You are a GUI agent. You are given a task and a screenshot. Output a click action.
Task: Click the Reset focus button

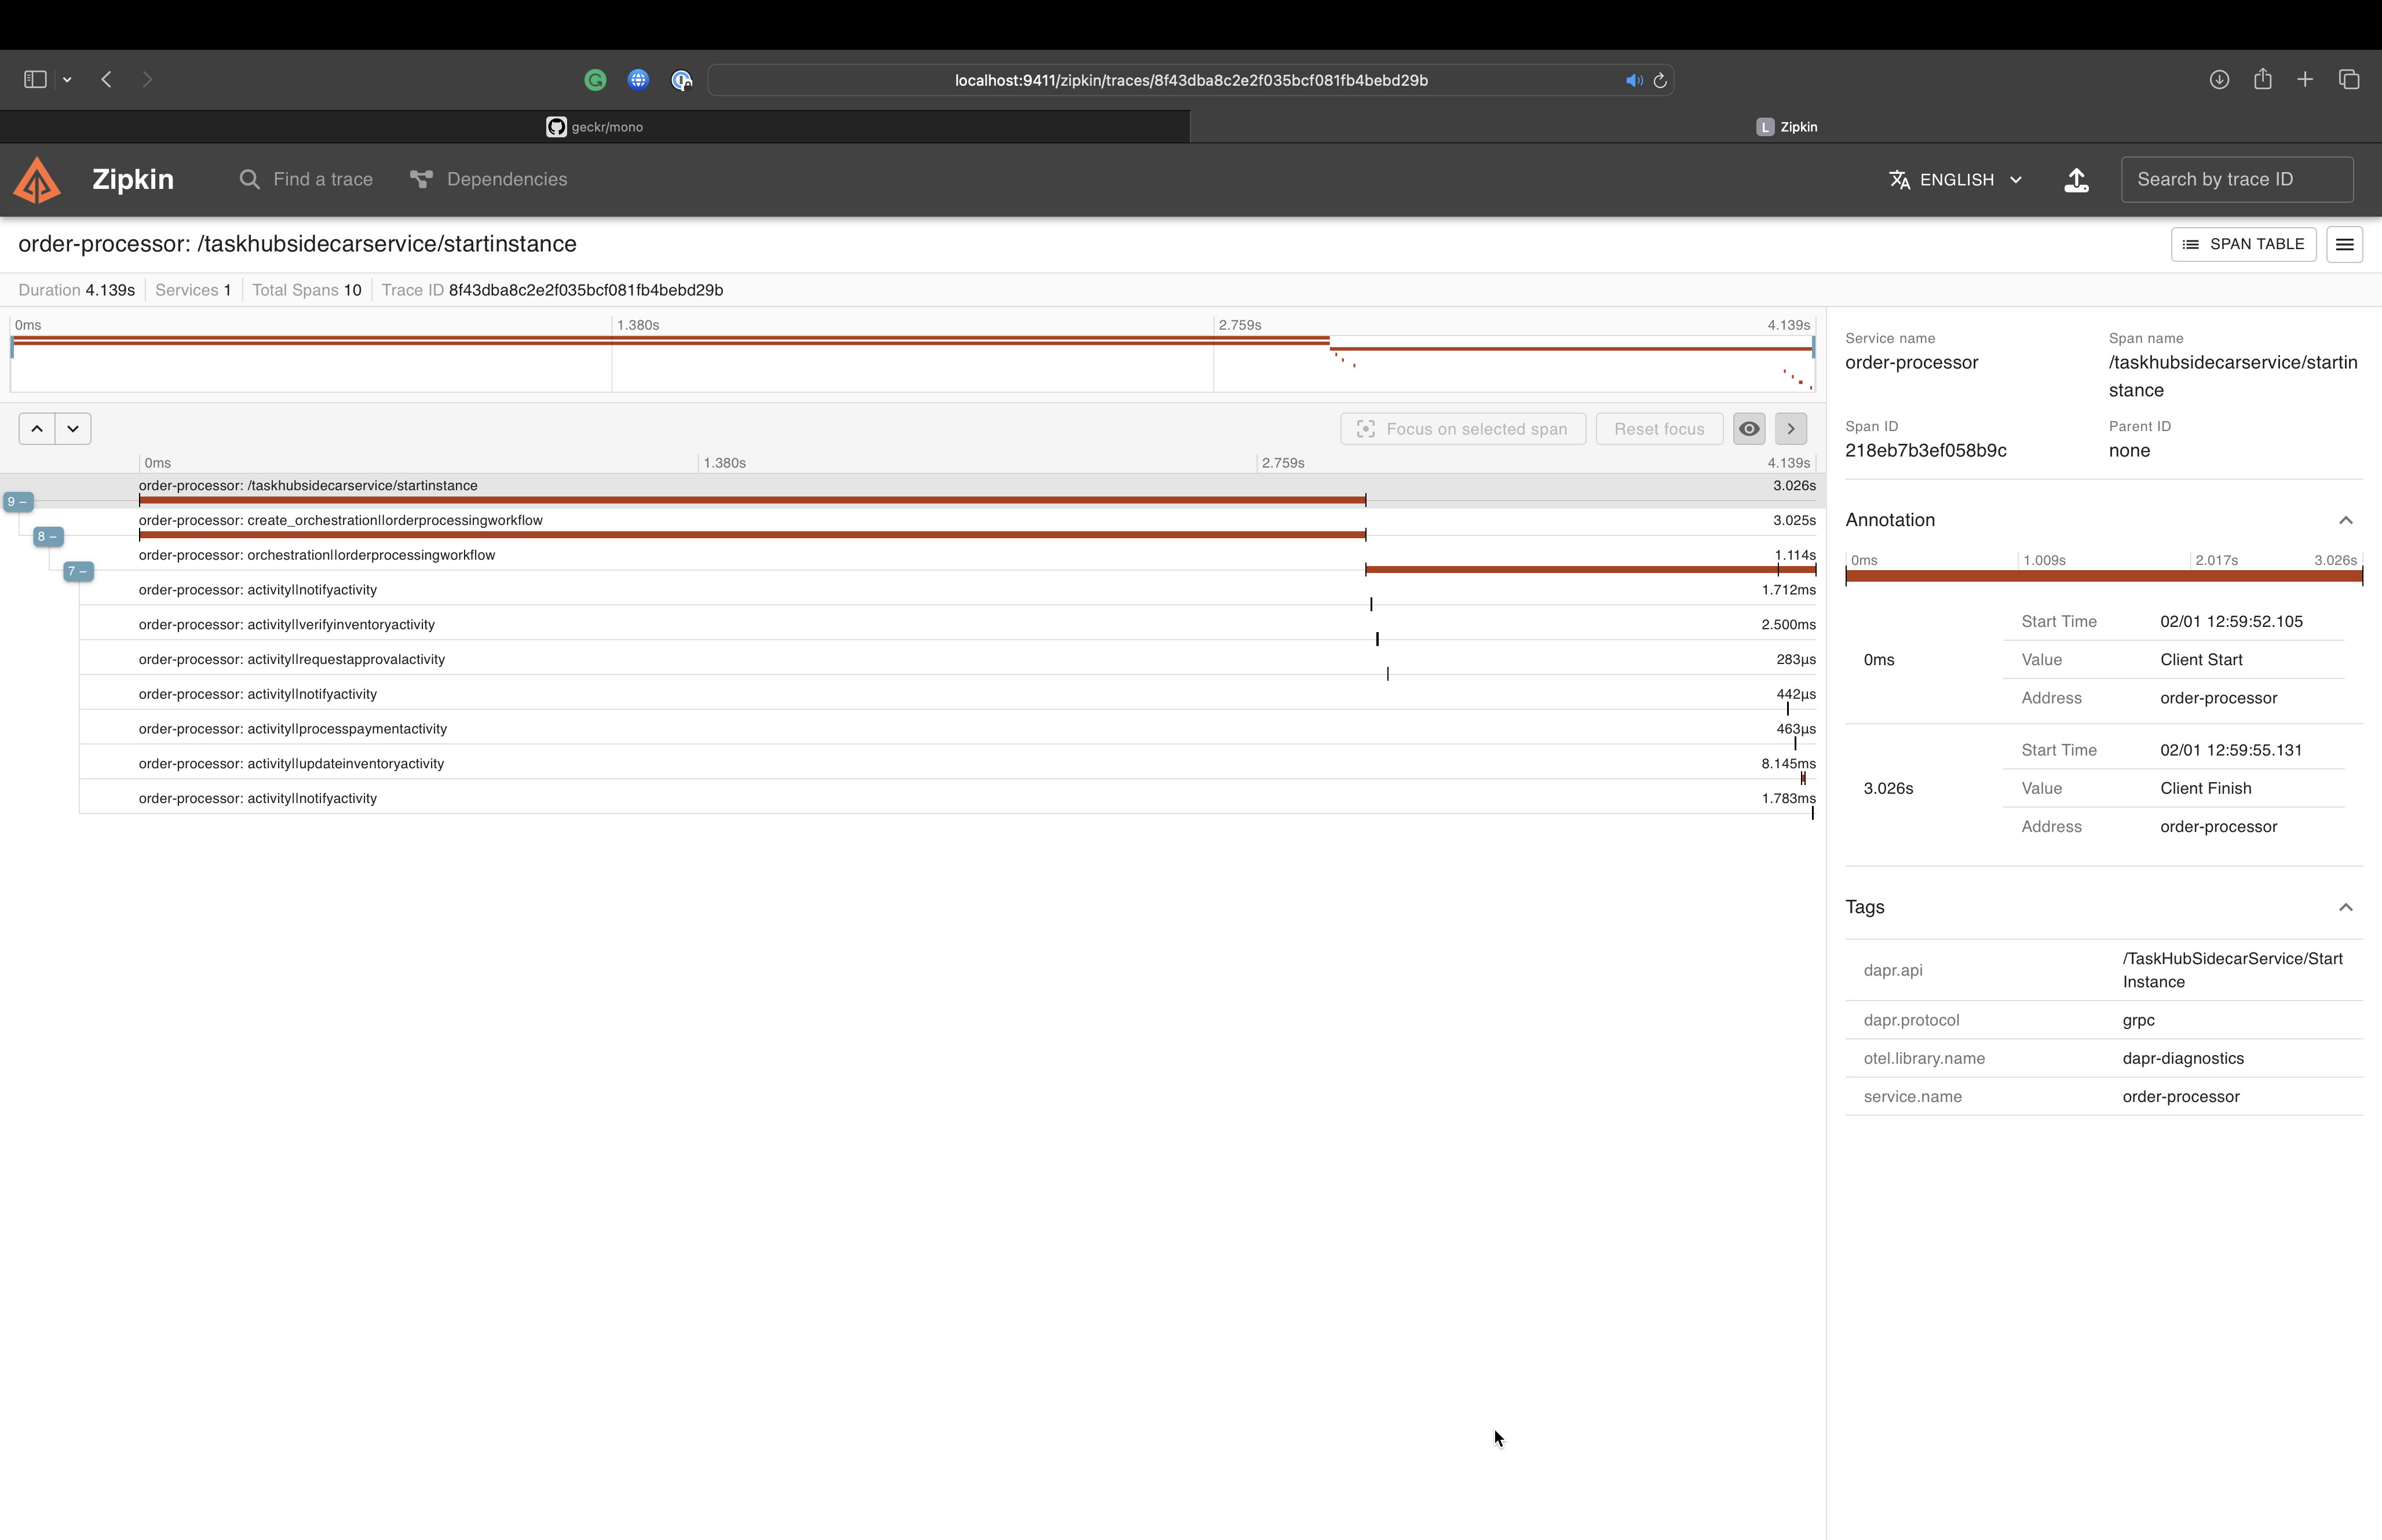pos(1658,429)
